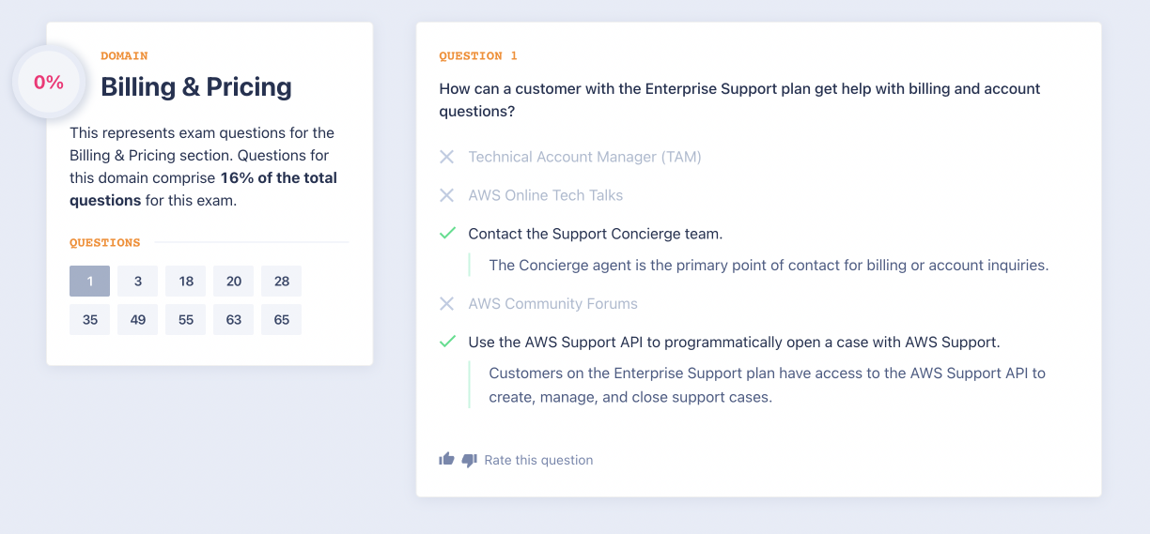This screenshot has width=1150, height=534.
Task: Select the AWS Online Tech Talks answer
Action: 545,195
